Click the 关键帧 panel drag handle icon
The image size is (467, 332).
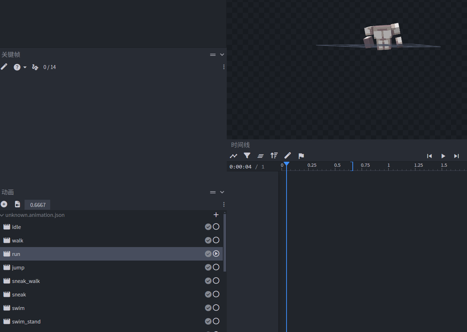click(x=213, y=54)
